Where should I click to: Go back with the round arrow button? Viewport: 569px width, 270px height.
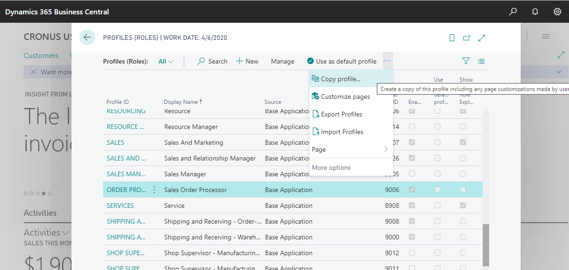click(x=87, y=37)
